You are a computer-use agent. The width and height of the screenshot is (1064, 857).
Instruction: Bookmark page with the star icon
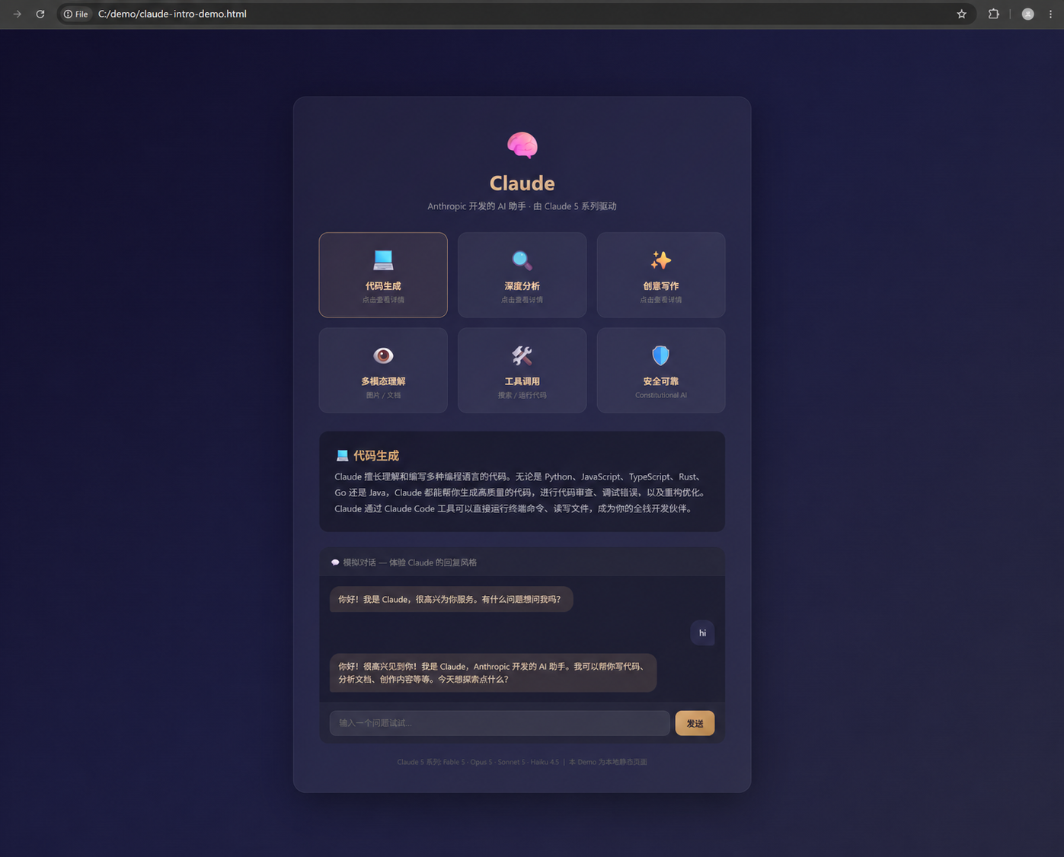pos(961,14)
